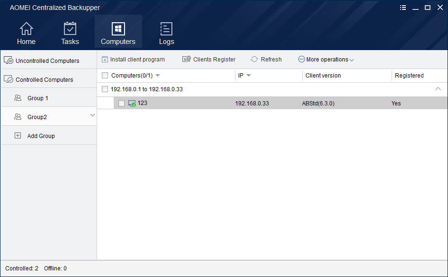Viewport: 448px width, 277px height.
Task: Show Controlled Computers list
Action: (49, 79)
